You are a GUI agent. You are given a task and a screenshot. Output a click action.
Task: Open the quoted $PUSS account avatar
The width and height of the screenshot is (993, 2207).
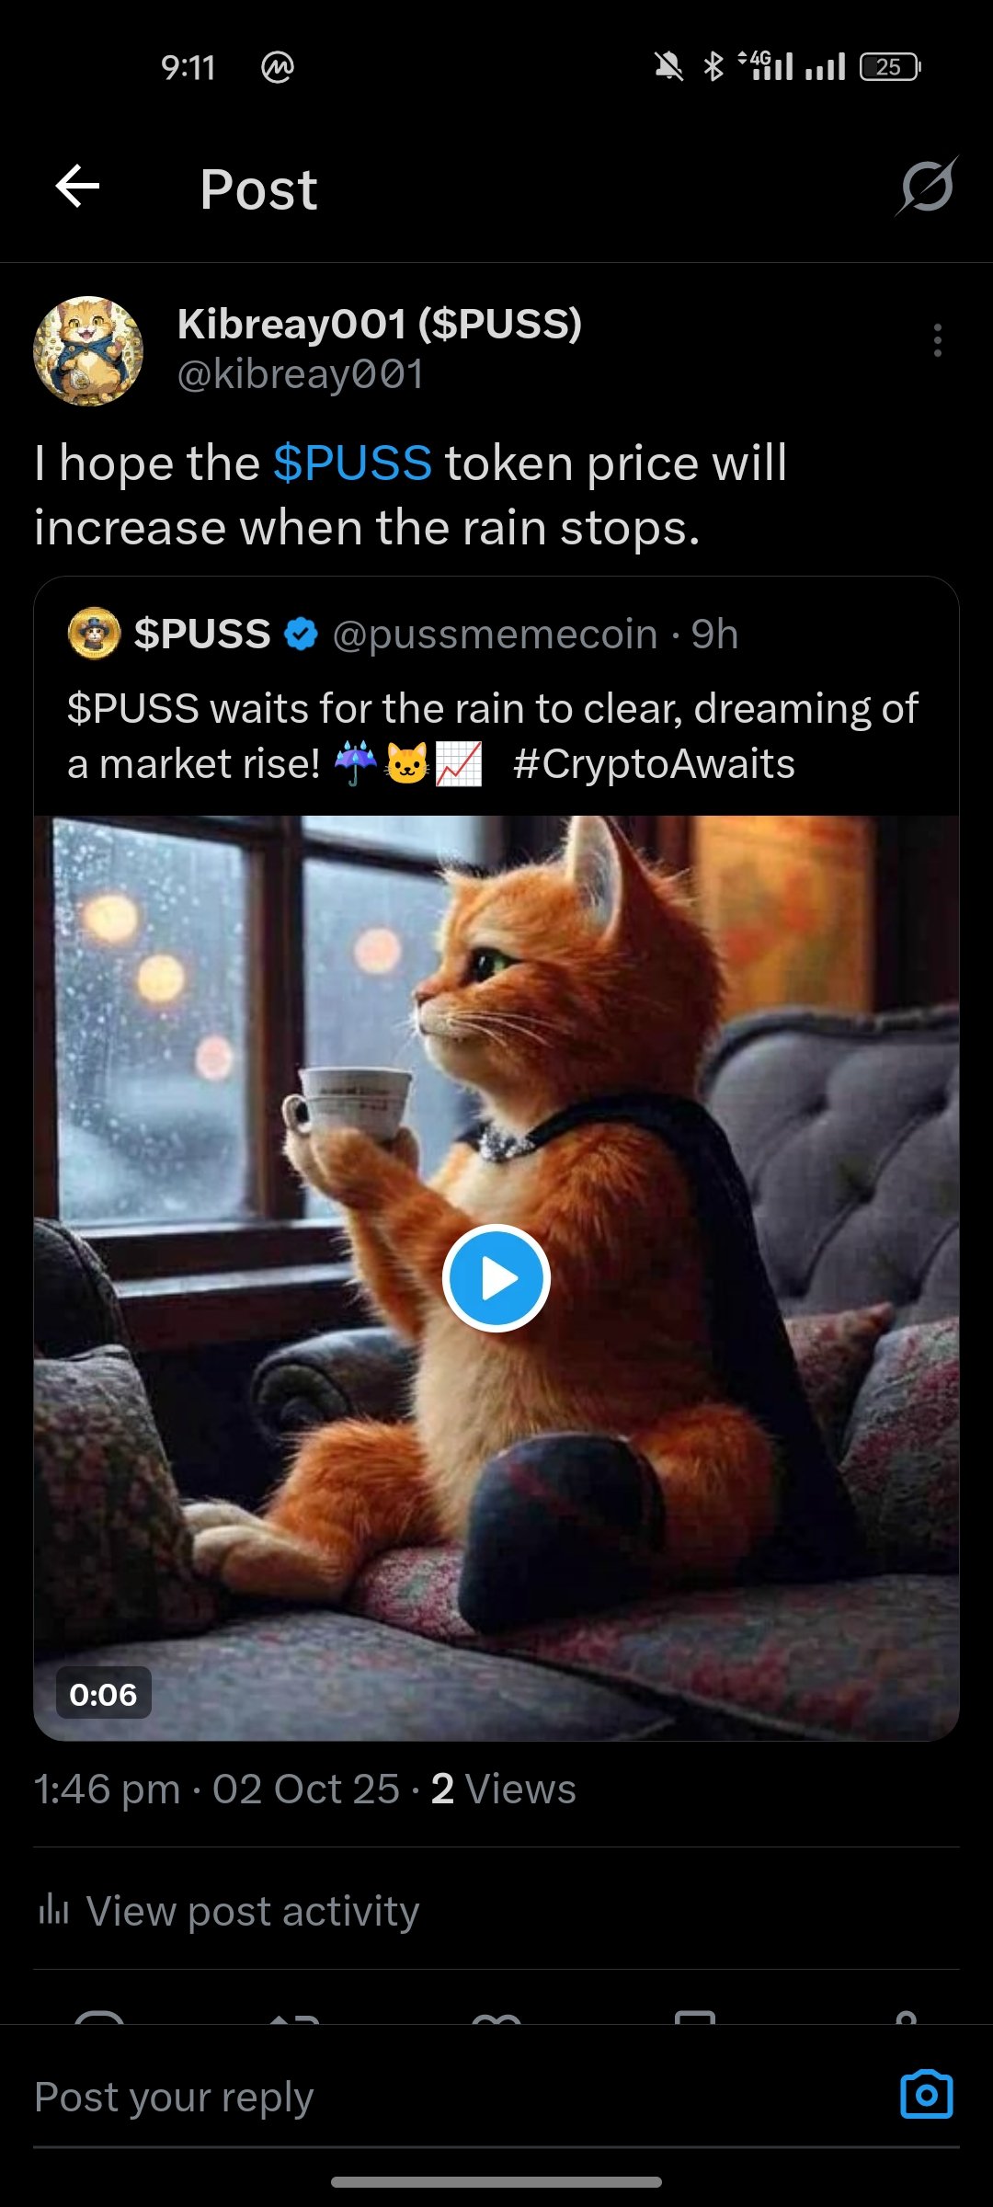click(x=94, y=634)
